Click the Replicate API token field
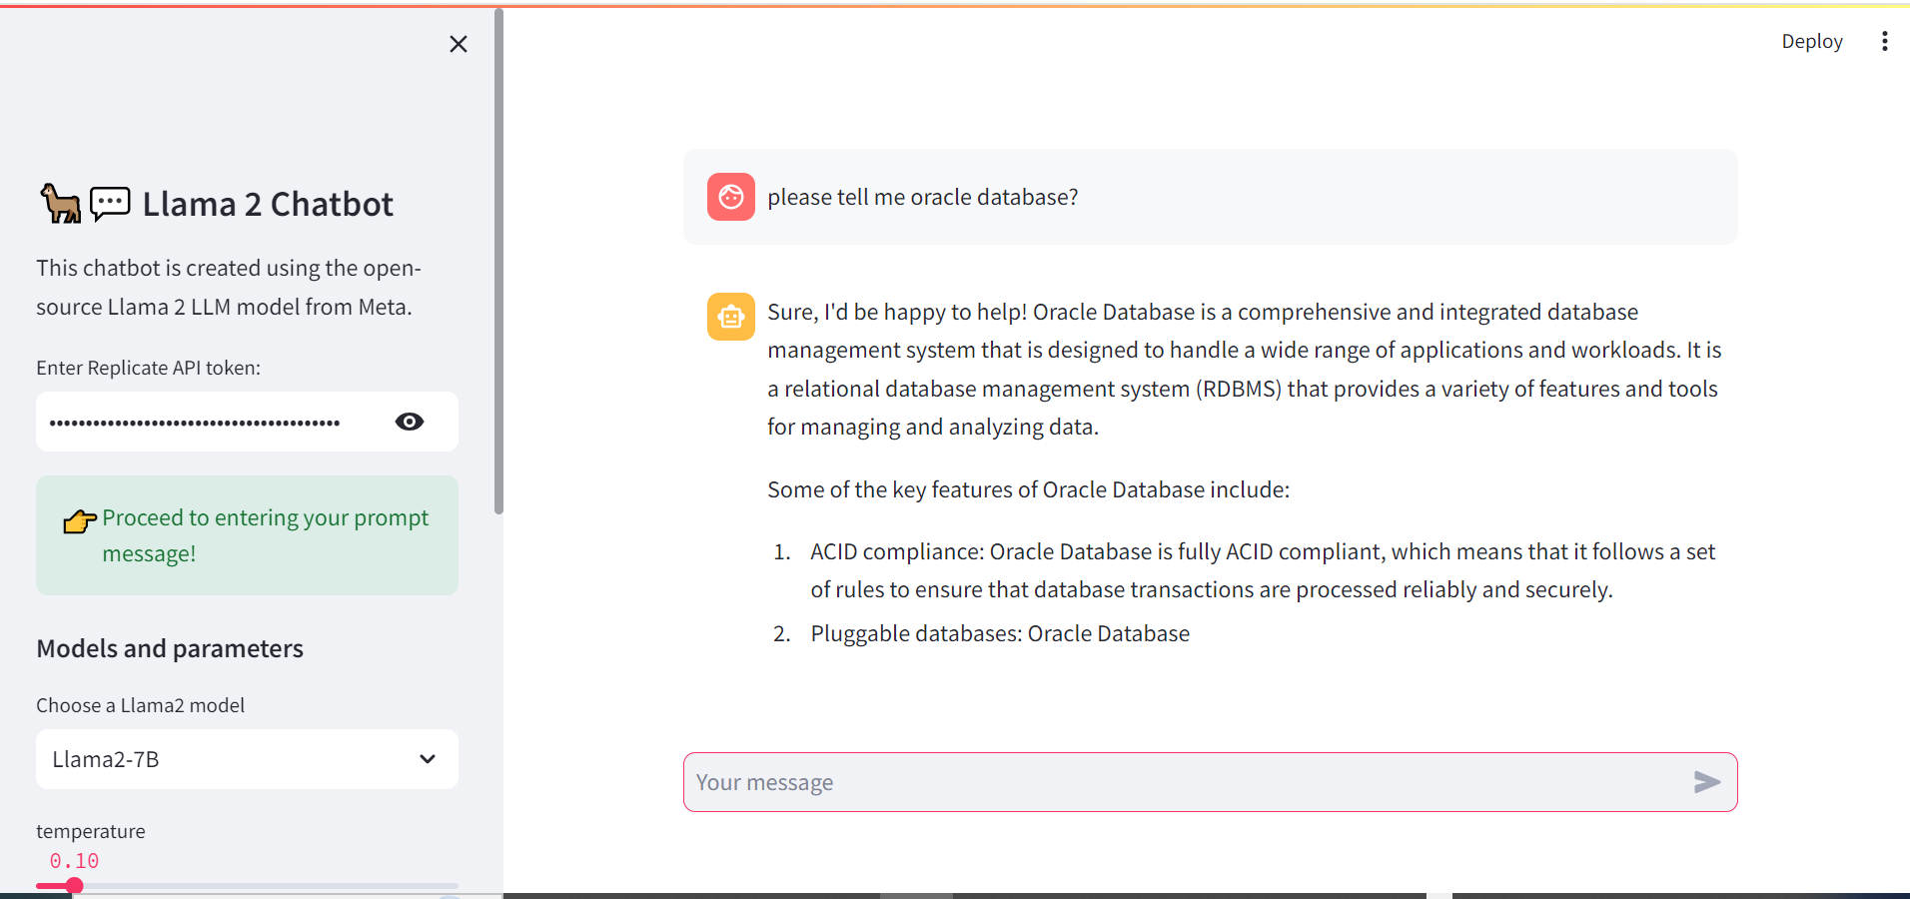This screenshot has width=1910, height=899. pyautogui.click(x=210, y=422)
